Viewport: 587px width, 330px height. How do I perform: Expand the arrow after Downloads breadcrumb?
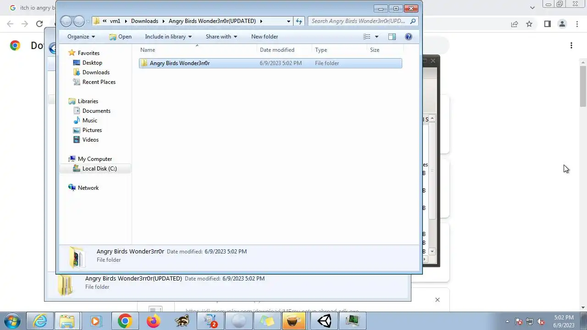tap(163, 21)
